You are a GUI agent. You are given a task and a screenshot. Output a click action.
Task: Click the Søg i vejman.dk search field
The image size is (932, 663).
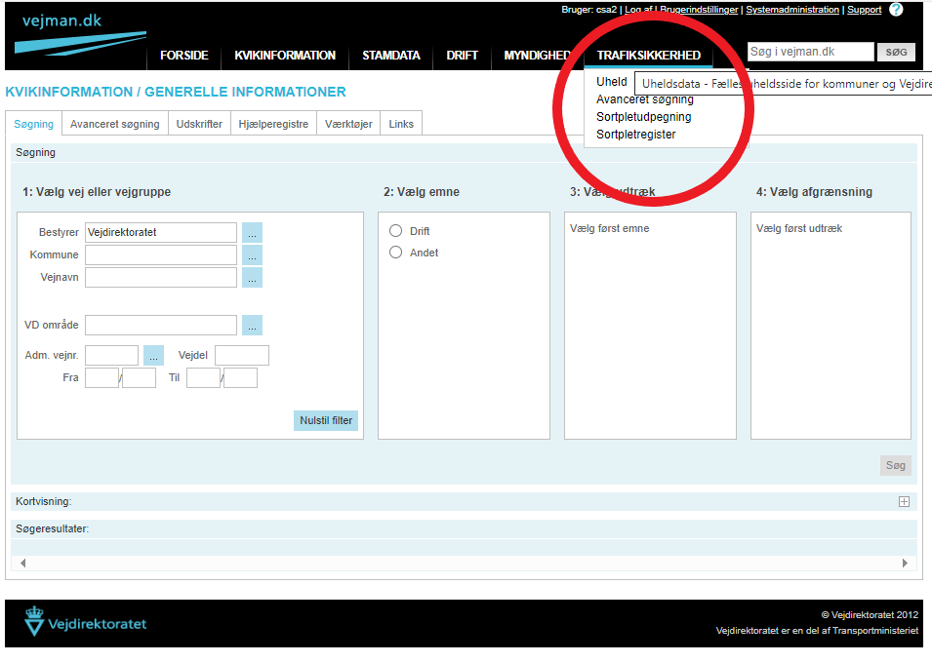click(x=810, y=53)
